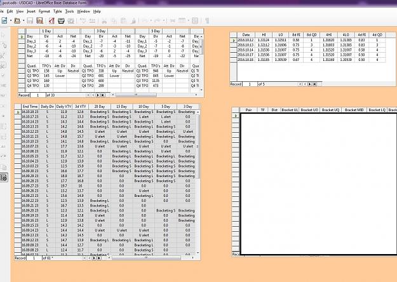Viewport: 397px width, 282px height.
Task: Expand the Redo history dropdown arrow
Action: tap(164, 20)
